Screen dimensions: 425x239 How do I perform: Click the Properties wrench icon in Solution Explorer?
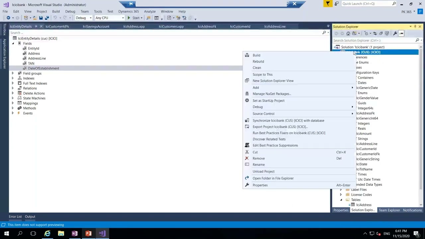click(x=395, y=34)
